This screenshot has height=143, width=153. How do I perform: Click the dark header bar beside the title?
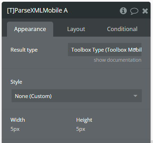[x=93, y=11]
